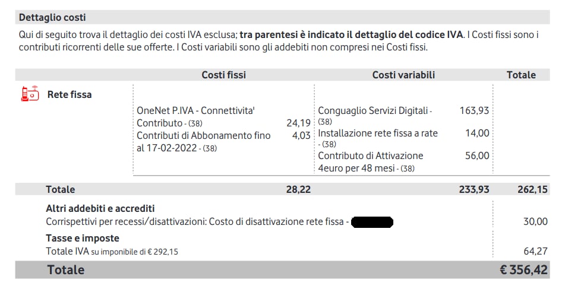Click the 64,27 Totale IVA amount

click(535, 251)
